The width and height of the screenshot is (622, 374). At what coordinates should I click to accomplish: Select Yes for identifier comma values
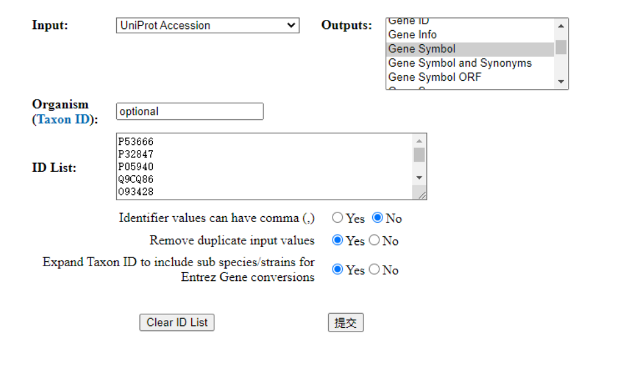pos(338,217)
